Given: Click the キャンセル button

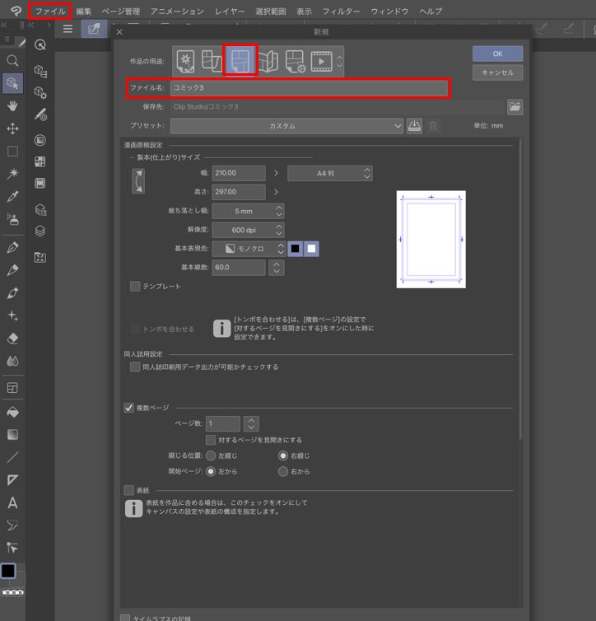Looking at the screenshot, I should (x=497, y=72).
